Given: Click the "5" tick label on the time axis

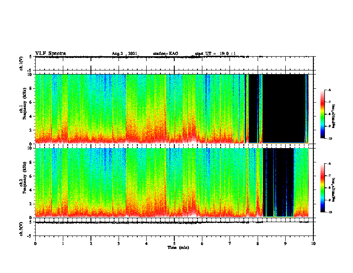Looking at the screenshot, I should [174, 244].
